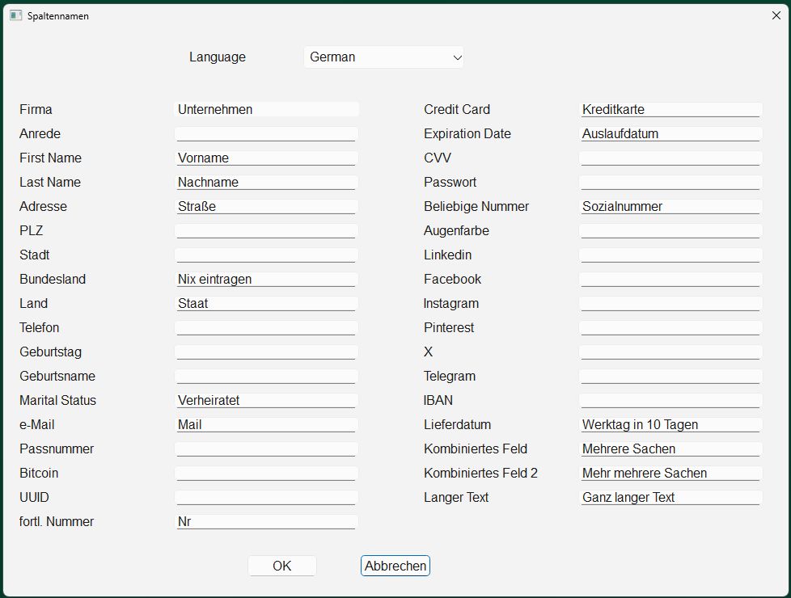
Task: Open the Language dropdown showing German
Action: (x=383, y=57)
